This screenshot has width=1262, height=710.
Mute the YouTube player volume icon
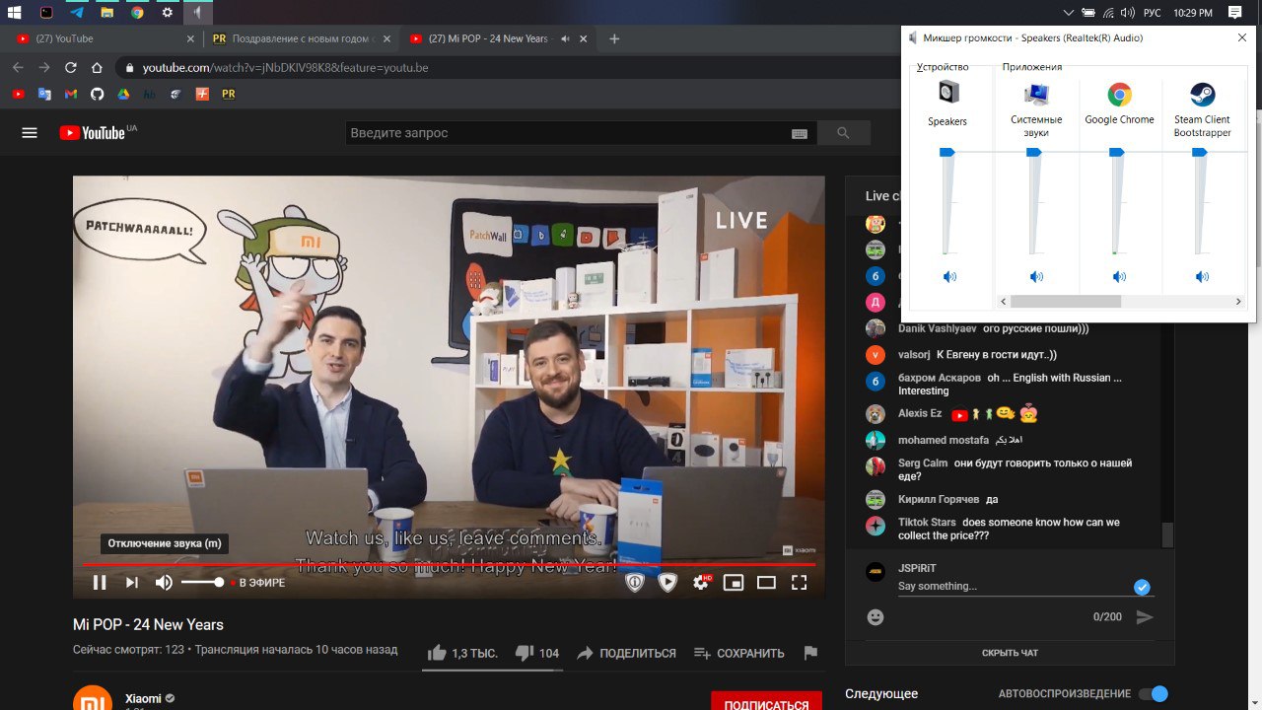pos(164,583)
